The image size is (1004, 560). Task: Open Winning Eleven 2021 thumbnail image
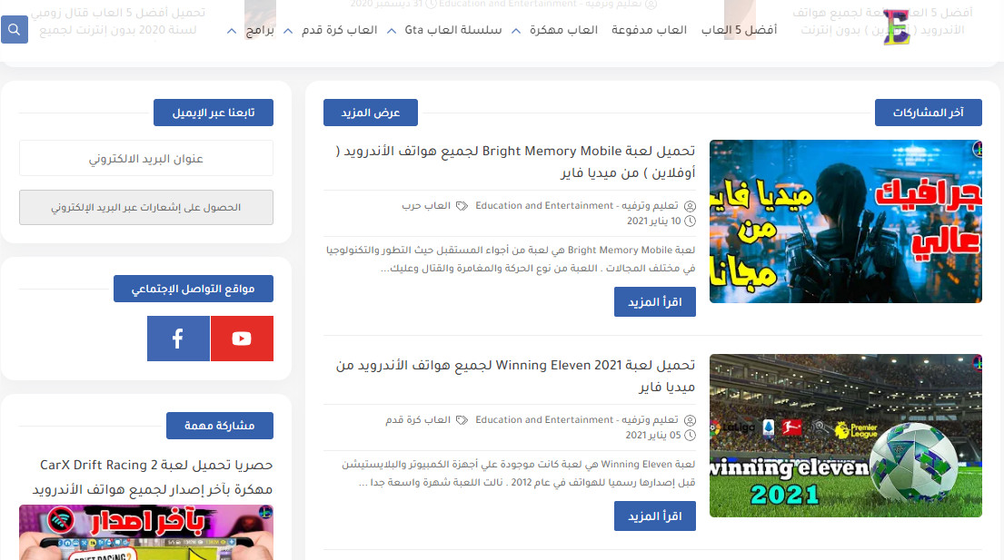tap(845, 436)
